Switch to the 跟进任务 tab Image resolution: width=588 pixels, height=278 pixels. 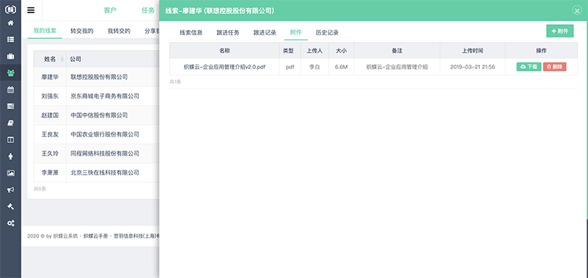tap(228, 32)
